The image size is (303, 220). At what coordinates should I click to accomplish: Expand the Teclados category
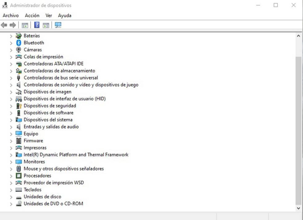[11, 189]
